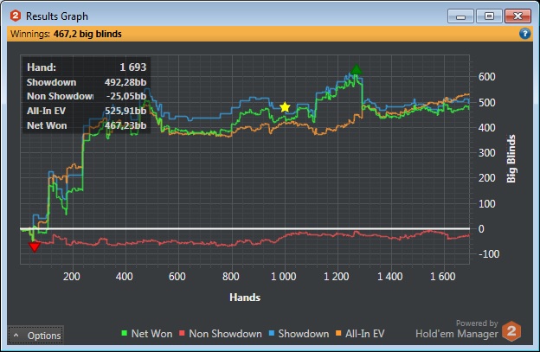Click the green Net Won legend swatch
Screen dimensions: 540x352
pyautogui.click(x=125, y=333)
